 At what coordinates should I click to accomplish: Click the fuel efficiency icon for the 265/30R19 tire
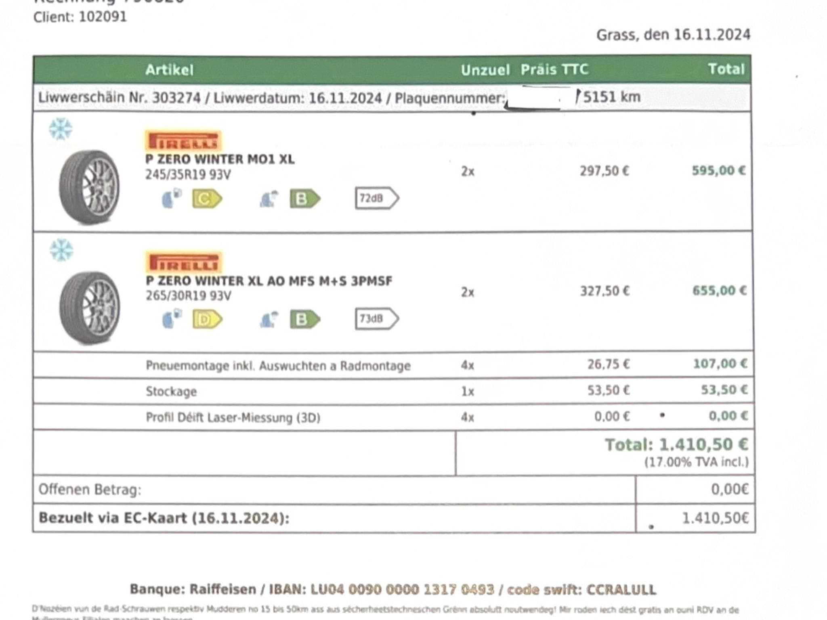[172, 319]
